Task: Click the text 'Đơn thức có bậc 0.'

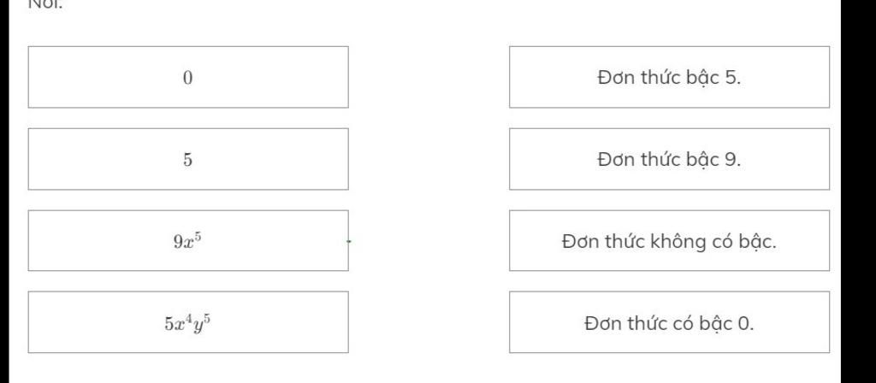Action: click(669, 323)
